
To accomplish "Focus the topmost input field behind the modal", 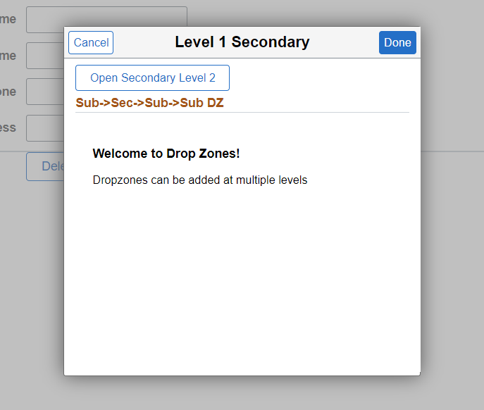I will 106,19.
